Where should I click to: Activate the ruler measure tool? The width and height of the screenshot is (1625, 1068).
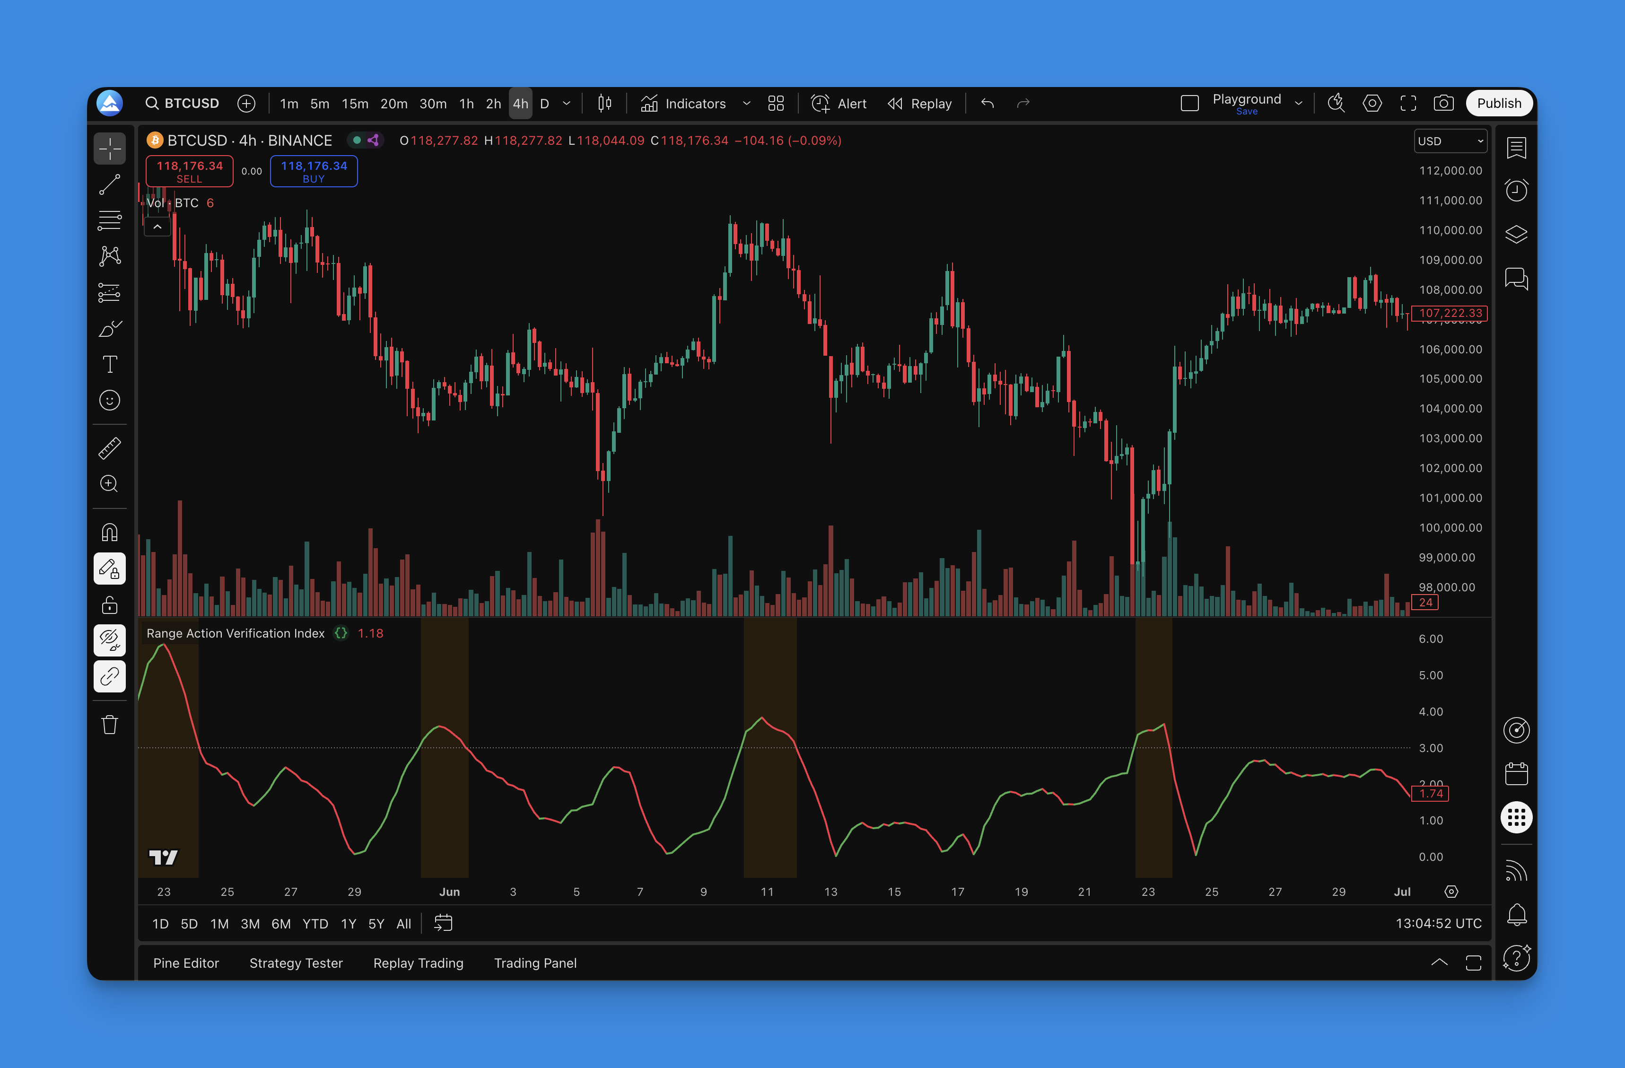point(109,449)
